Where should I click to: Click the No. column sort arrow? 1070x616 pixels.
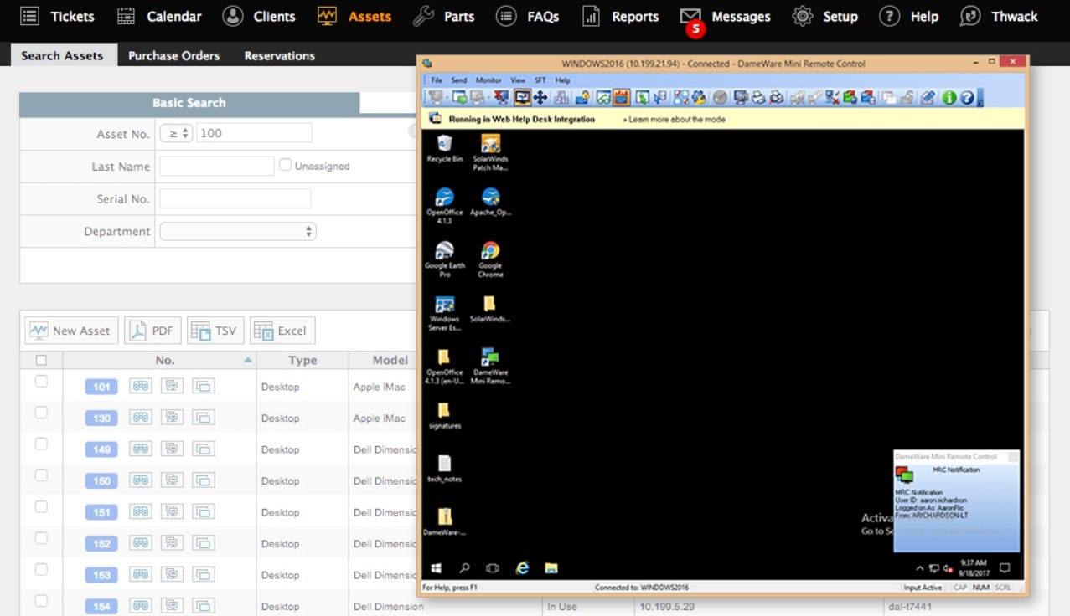[x=247, y=360]
